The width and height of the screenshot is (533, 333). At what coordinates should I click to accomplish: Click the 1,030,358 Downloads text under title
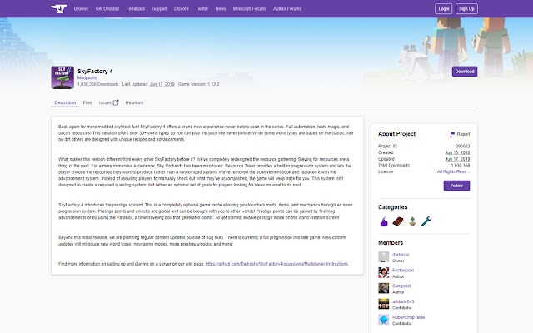(98, 84)
